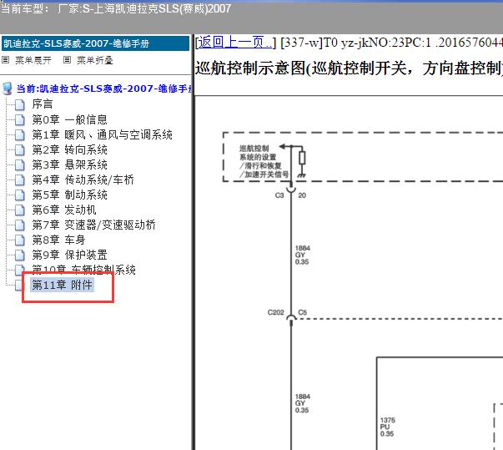
Task: Click the root manual icon beside 当前:凯迪拉克
Action: tap(8, 88)
